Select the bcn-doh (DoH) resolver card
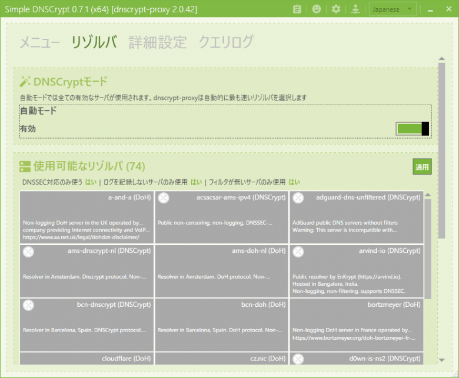Image resolution: width=459 pixels, height=378 pixels. [x=222, y=325]
